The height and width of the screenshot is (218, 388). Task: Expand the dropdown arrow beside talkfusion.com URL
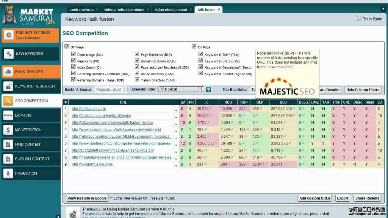coord(176,109)
